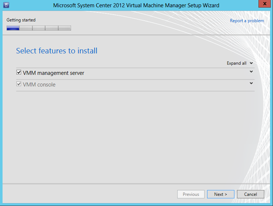The image size is (273, 206).
Task: Close the setup wizard window
Action: pyautogui.click(x=265, y=3)
